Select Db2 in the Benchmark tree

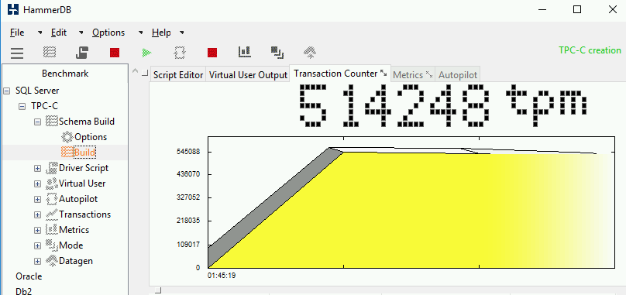click(23, 290)
